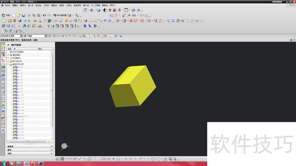Click the rectangle tool in bottom sketch toolbar
This screenshot has height=166, width=296.
click(104, 159)
